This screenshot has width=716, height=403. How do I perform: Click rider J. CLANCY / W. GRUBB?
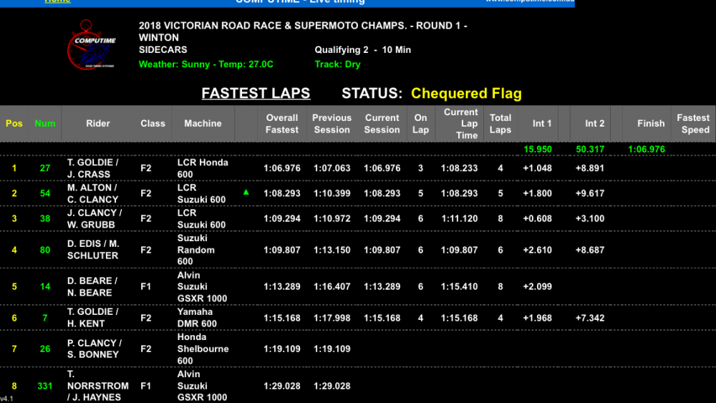pos(95,218)
